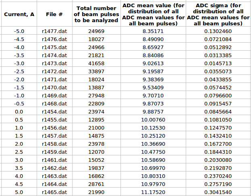
Task: Click sigma cell 0.0145713
Action: [218, 64]
